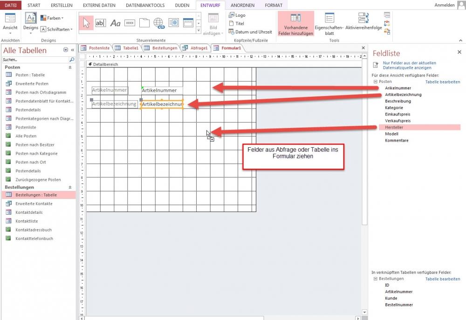This screenshot has width=466, height=320.
Task: Collapse the Posten tree in Feldliste
Action: click(375, 82)
